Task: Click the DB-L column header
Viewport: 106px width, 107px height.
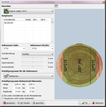Action: [x=37, y=20]
